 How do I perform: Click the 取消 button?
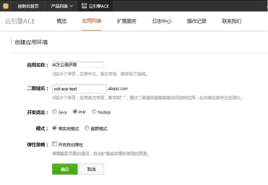pos(92,169)
